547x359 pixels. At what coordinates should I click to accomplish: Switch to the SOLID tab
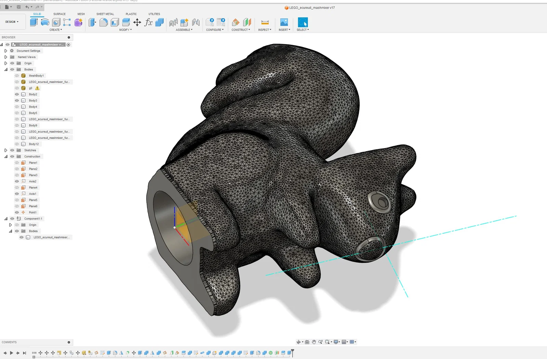click(x=37, y=14)
